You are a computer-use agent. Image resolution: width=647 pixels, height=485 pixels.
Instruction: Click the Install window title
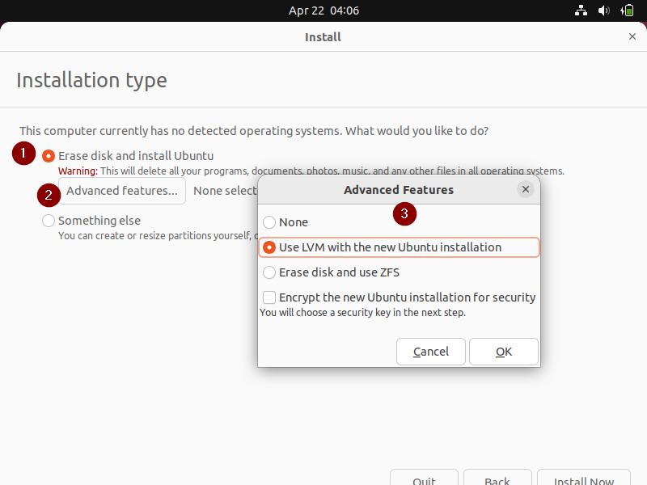pos(323,37)
